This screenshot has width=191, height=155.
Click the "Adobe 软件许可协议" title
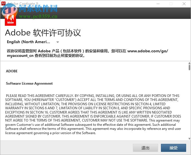point(43,33)
